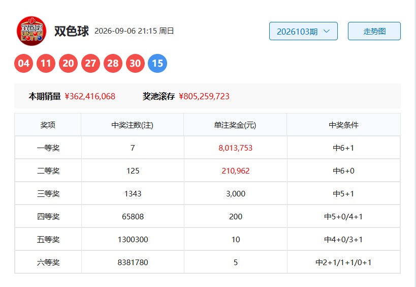Click the 中5+1 condition cell

pyautogui.click(x=343, y=193)
